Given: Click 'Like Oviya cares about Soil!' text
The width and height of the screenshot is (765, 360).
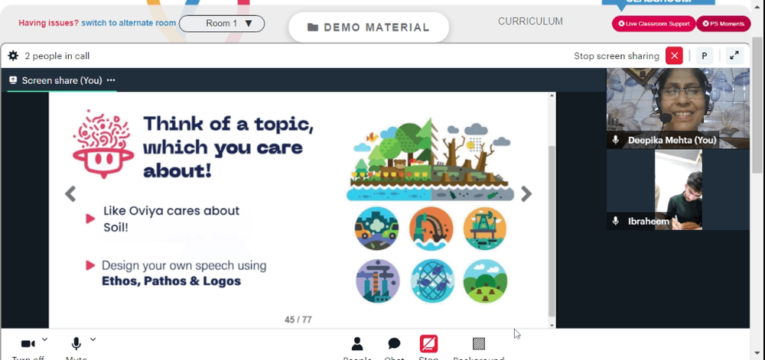Looking at the screenshot, I should (x=171, y=219).
